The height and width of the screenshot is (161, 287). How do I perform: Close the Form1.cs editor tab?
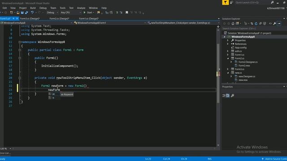[x=17, y=18]
